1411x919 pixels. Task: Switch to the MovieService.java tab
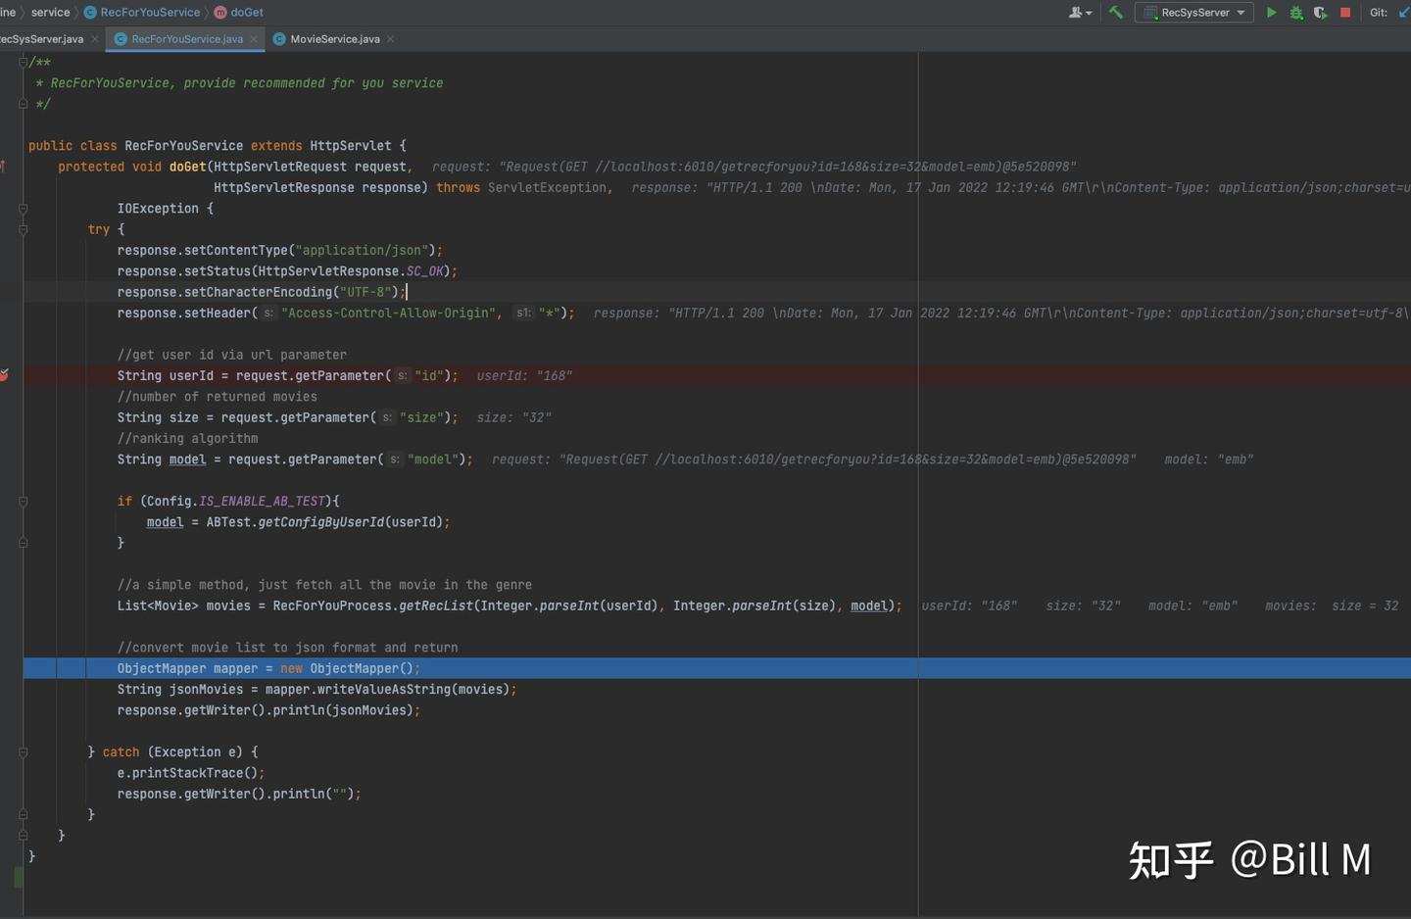click(x=334, y=39)
